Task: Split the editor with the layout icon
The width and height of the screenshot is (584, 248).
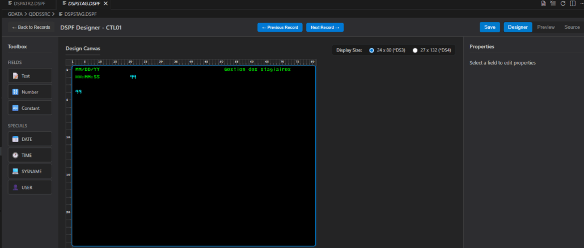Action: pyautogui.click(x=572, y=3)
